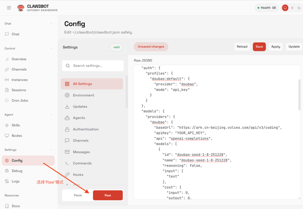Open Logs page label
This screenshot has height=209, width=303.
click(x=15, y=181)
